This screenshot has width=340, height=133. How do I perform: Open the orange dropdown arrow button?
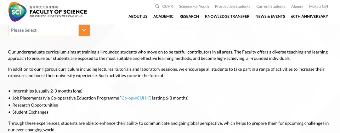tap(84, 30)
